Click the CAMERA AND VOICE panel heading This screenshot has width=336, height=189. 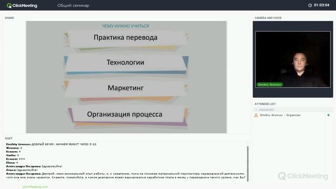pos(268,18)
